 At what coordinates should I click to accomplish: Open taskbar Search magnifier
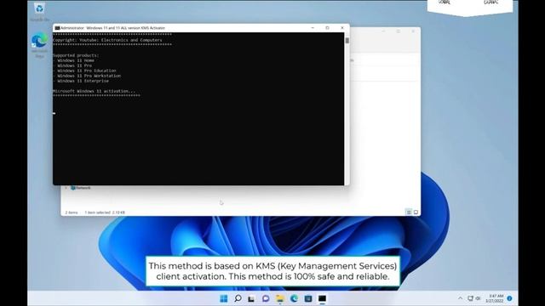pyautogui.click(x=238, y=298)
